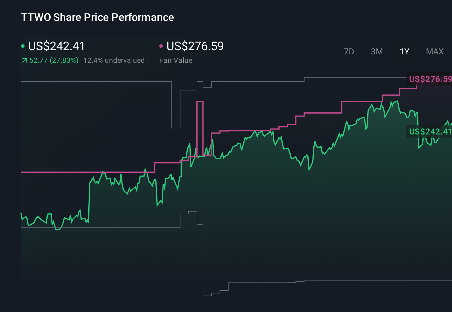
Task: Select the 3M time range
Action: tap(377, 51)
